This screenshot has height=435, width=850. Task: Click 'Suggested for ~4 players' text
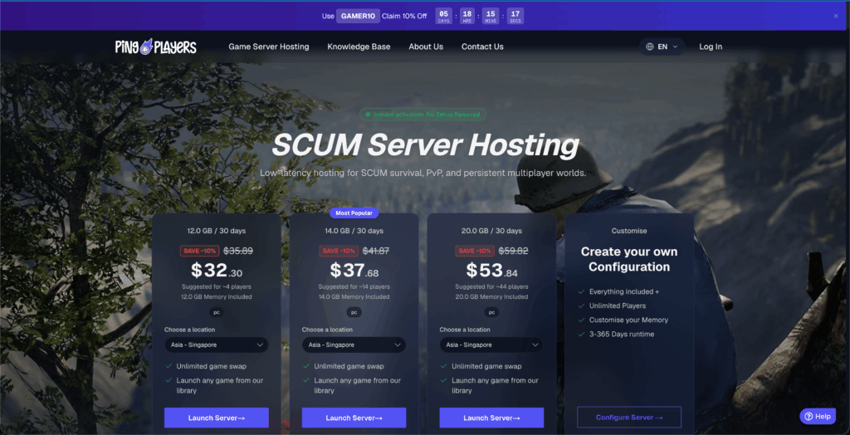point(217,286)
